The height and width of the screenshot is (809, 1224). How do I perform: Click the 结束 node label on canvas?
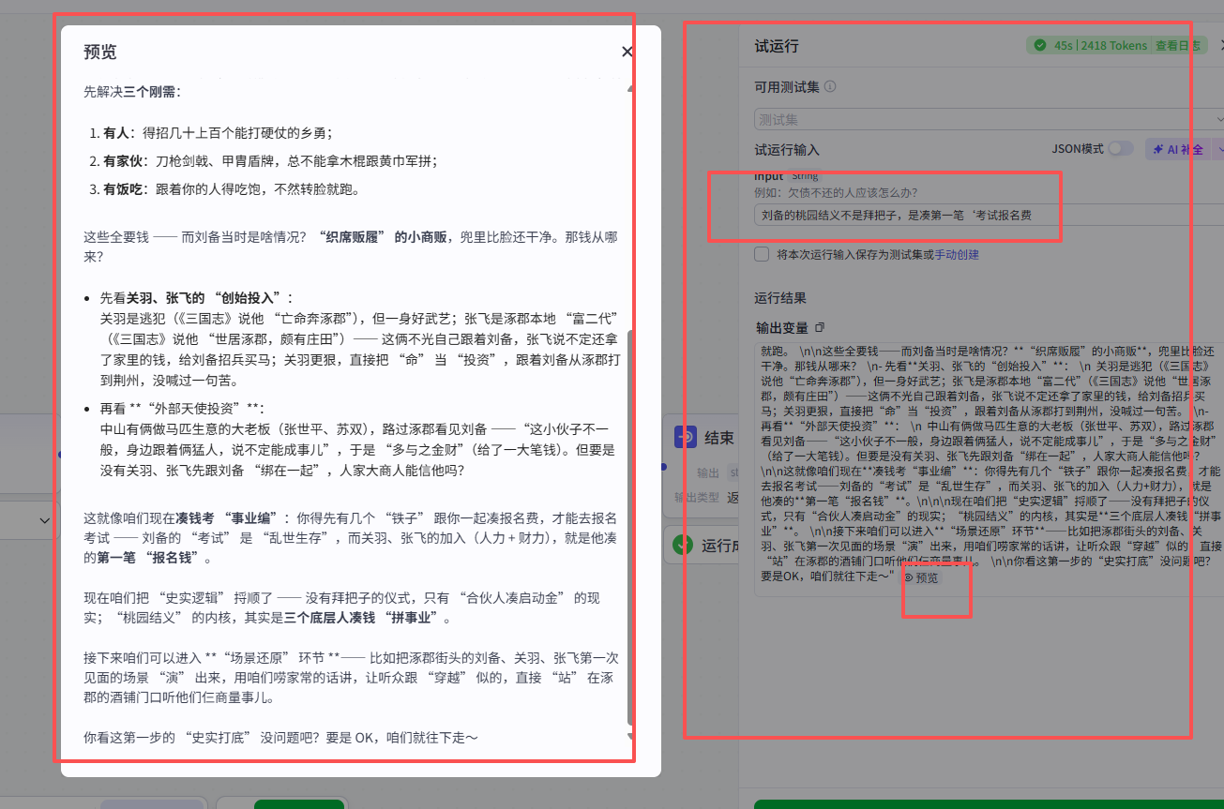(719, 438)
